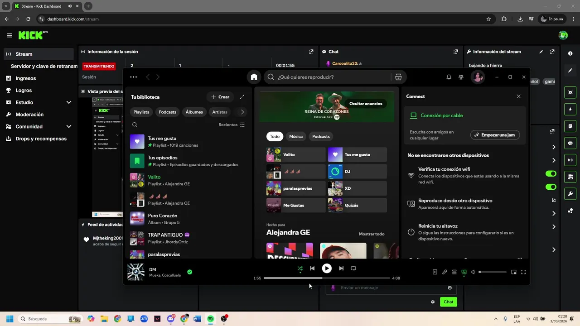Skip to next track
Screen dimensions: 580x326
tap(341, 268)
